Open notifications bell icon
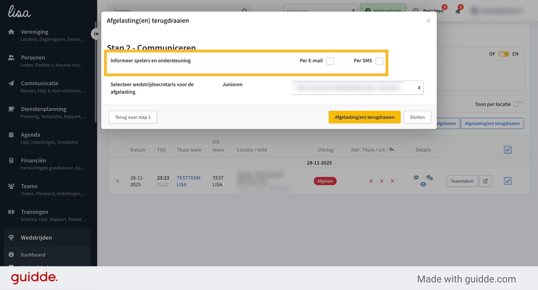This screenshot has height=290, width=538. (x=458, y=11)
